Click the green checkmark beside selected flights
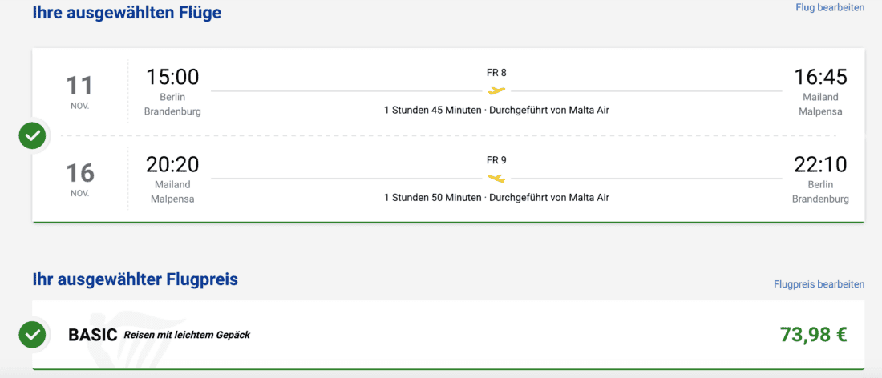The height and width of the screenshot is (378, 882). 32,135
